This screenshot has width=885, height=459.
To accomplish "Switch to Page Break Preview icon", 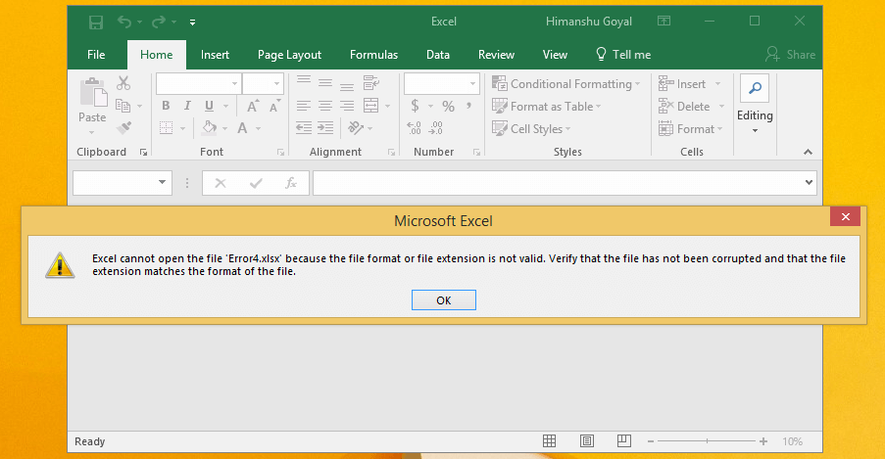I will click(x=624, y=441).
